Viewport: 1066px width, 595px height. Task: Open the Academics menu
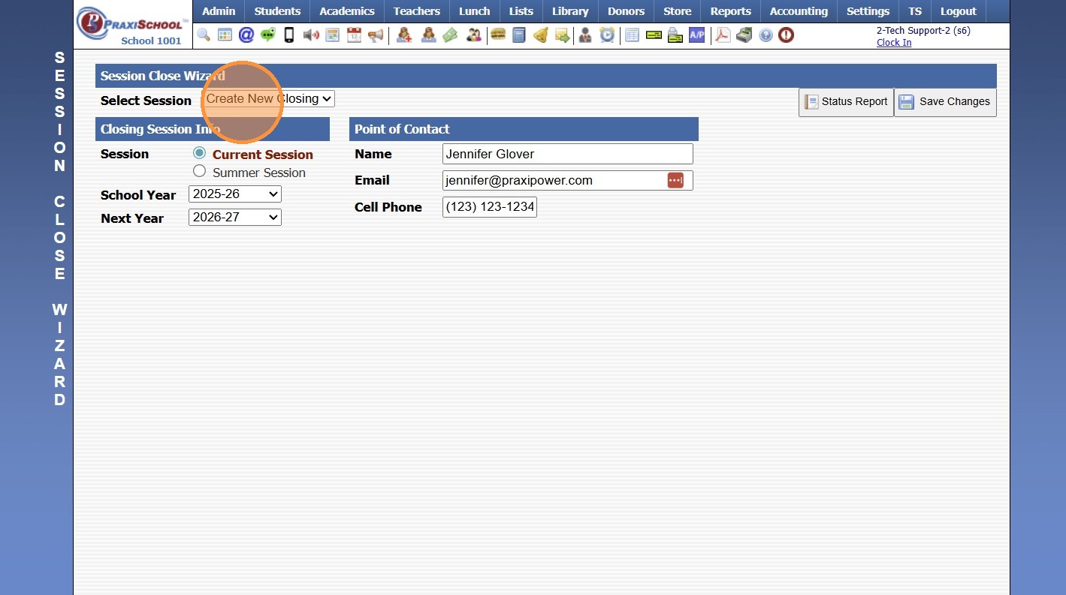coord(347,11)
